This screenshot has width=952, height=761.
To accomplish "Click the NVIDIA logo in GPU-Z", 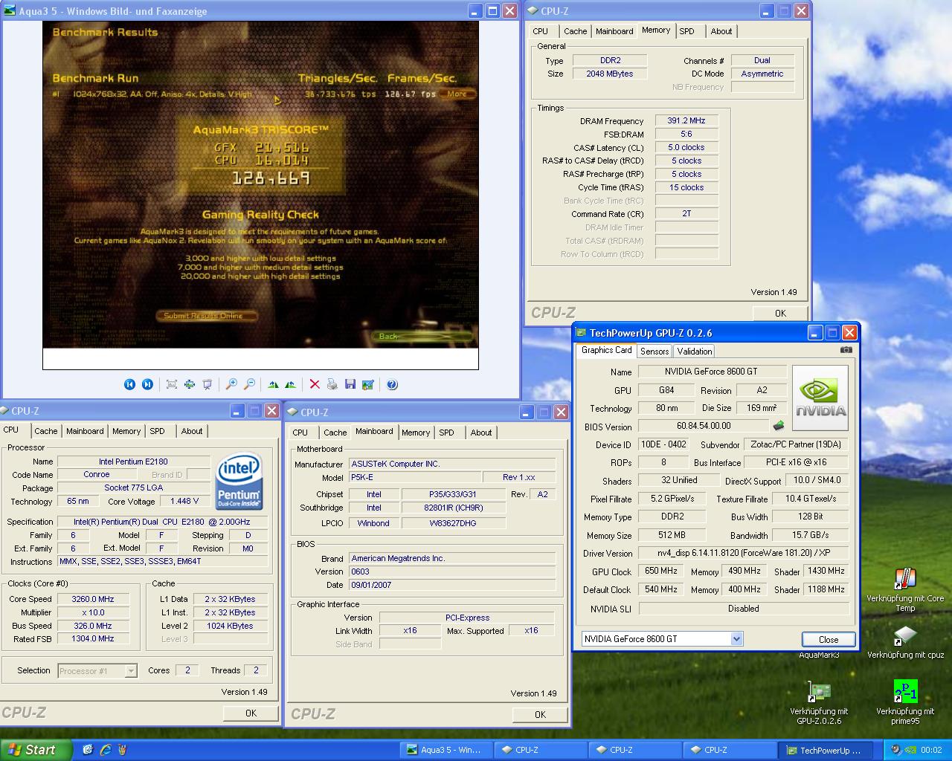I will (821, 398).
